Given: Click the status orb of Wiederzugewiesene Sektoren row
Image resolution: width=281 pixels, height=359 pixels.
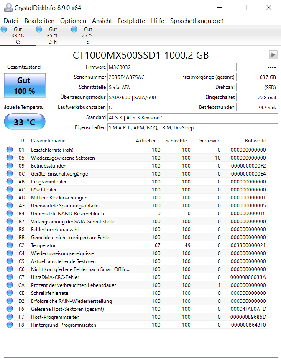Looking at the screenshot, I should point(10,158).
